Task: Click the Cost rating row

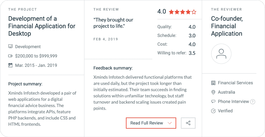Action: coord(176,44)
